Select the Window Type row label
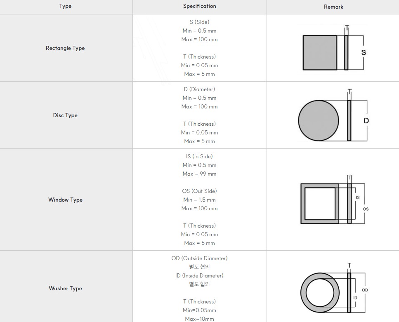The image size is (399, 322). coord(65,200)
